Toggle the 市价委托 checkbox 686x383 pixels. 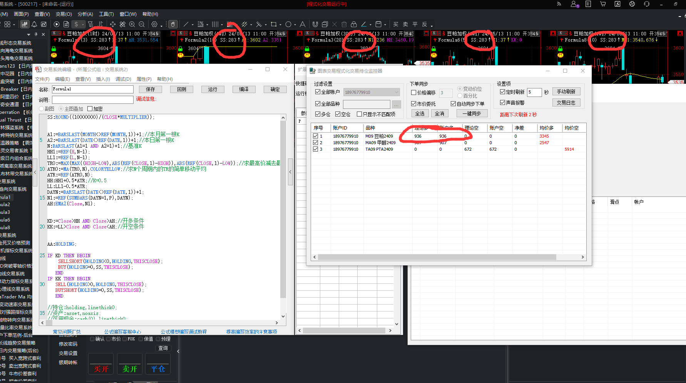(413, 104)
